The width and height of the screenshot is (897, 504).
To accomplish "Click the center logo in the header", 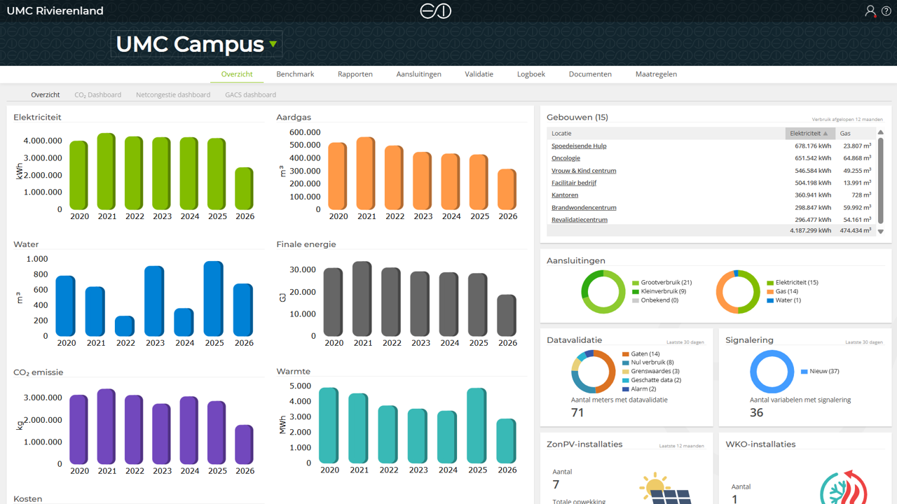I will [435, 11].
